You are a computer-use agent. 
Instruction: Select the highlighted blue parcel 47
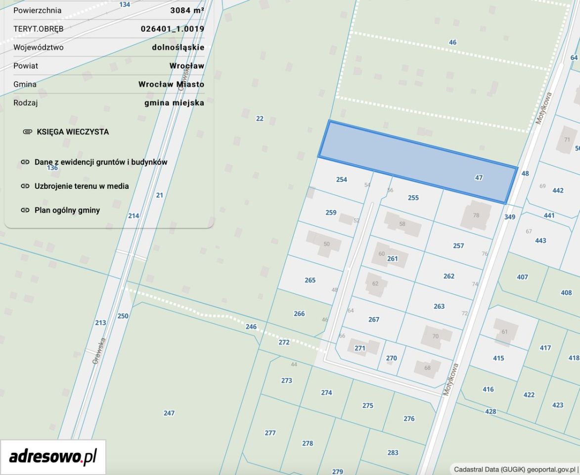[417, 162]
